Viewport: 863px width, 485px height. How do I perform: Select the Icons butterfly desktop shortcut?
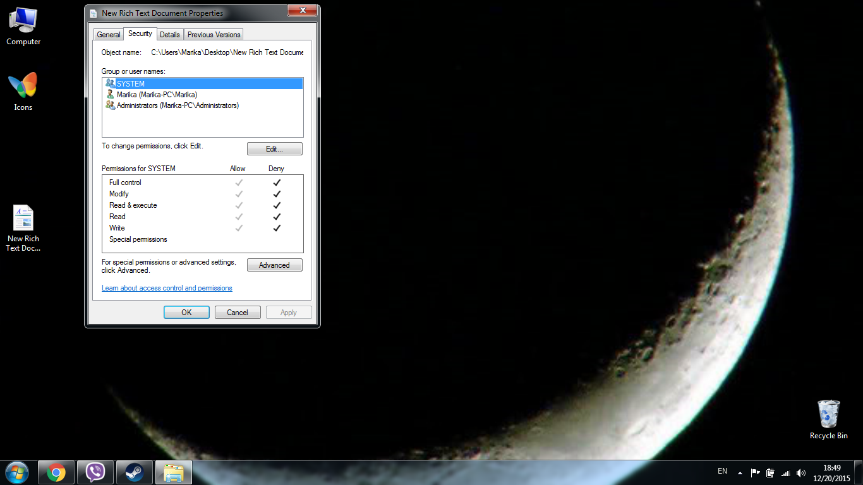(23, 92)
